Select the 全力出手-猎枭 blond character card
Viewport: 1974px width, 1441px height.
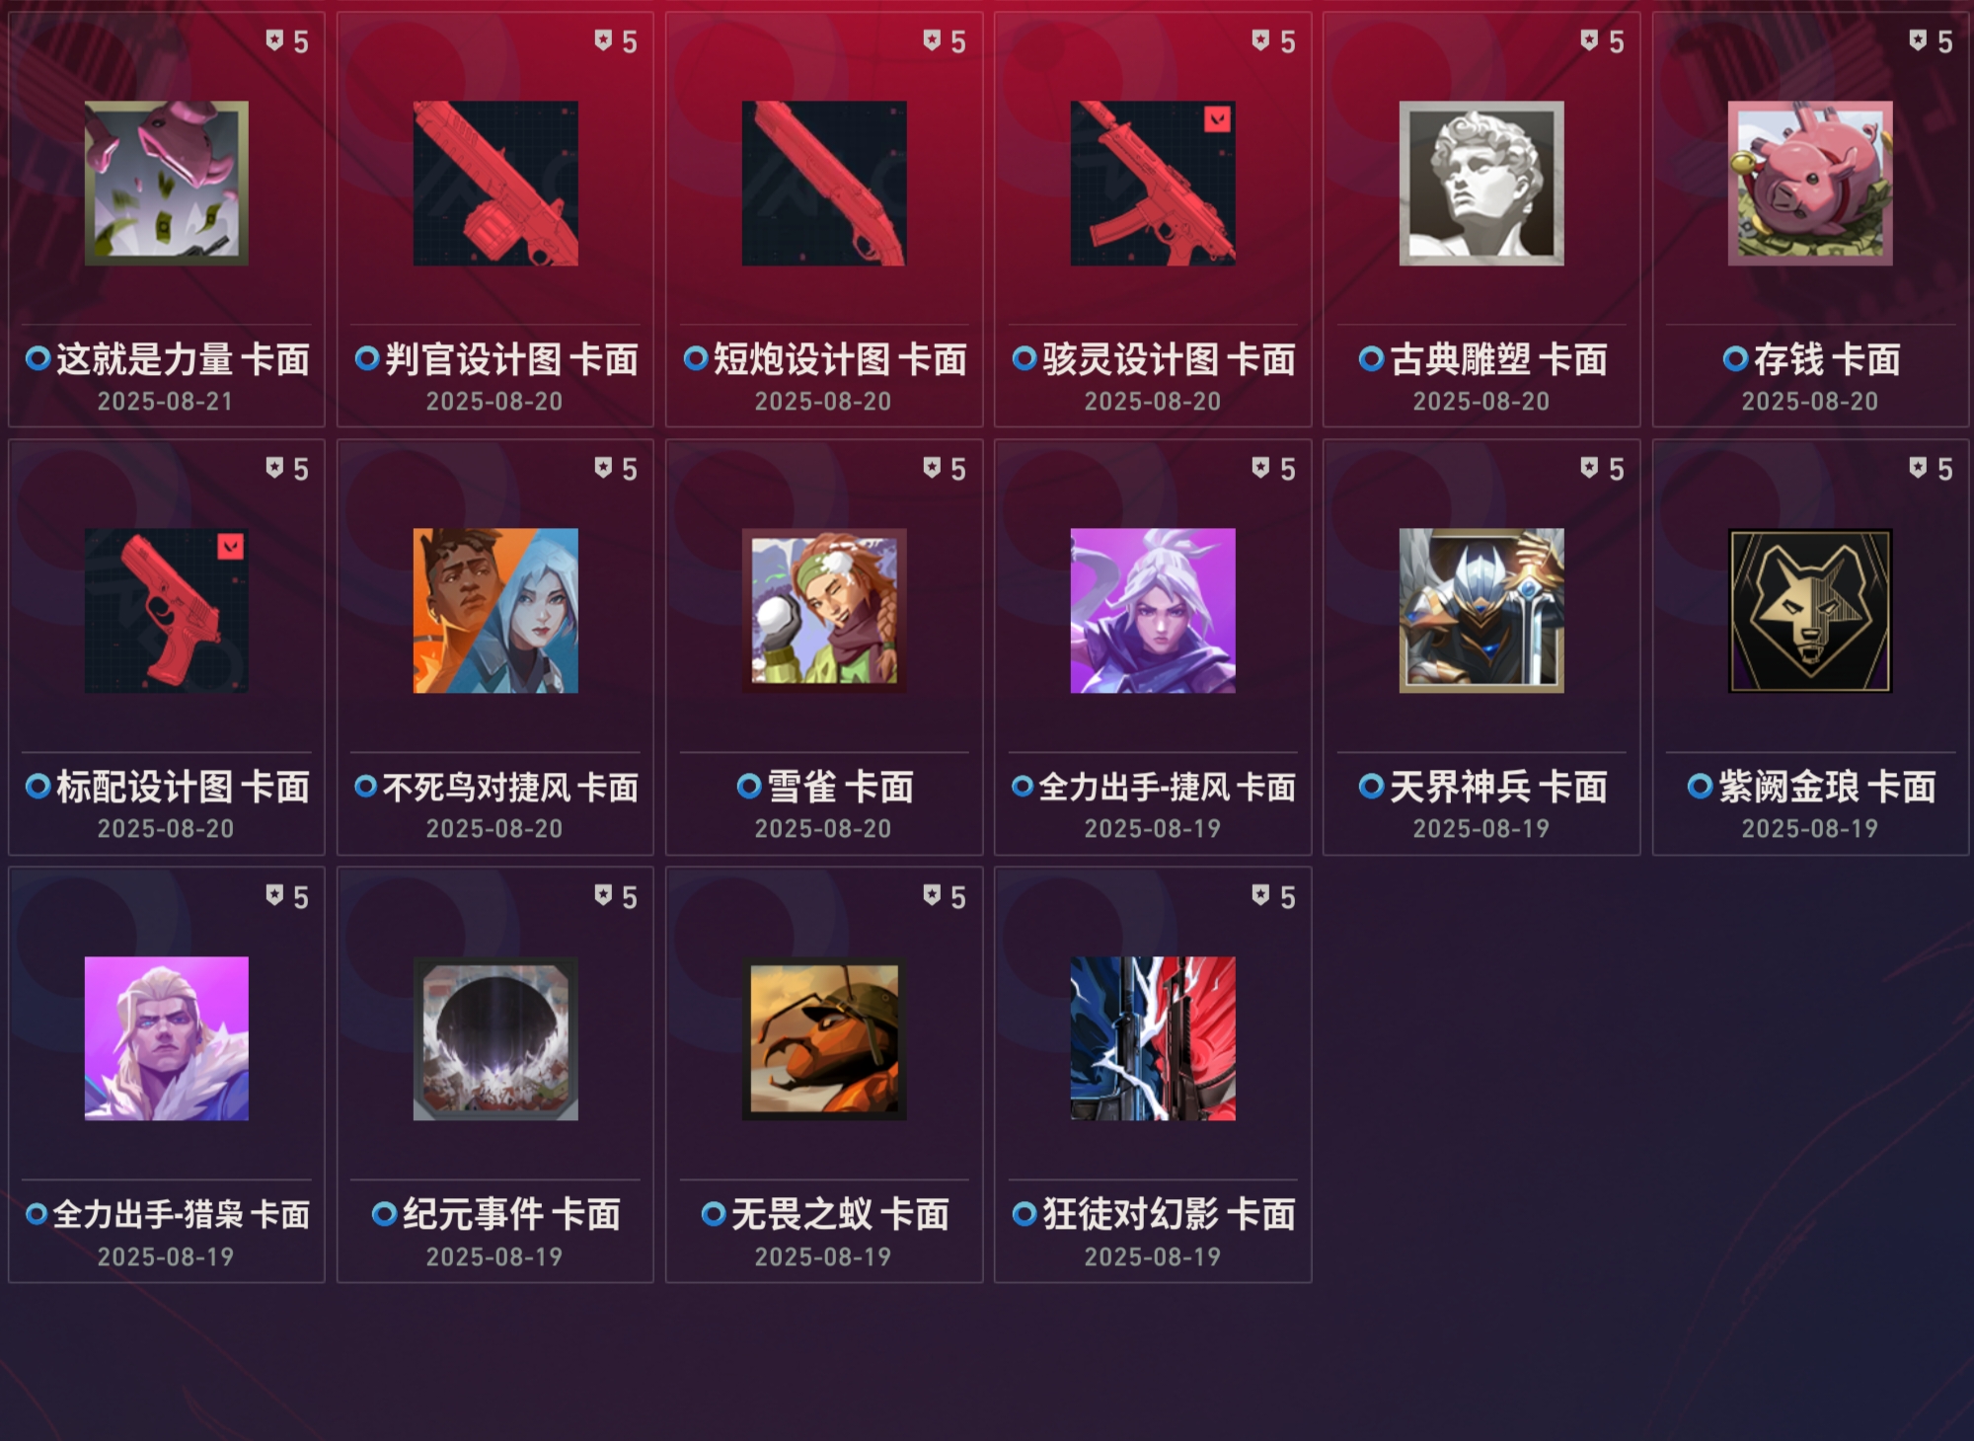(x=166, y=1038)
